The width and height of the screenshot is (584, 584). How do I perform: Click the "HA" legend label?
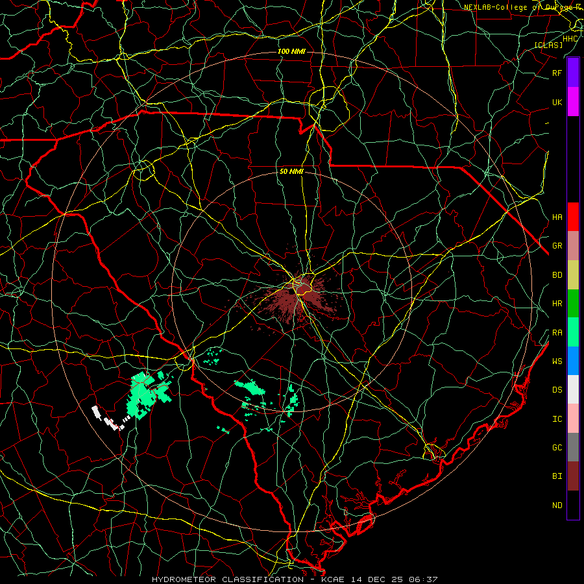pyautogui.click(x=557, y=217)
